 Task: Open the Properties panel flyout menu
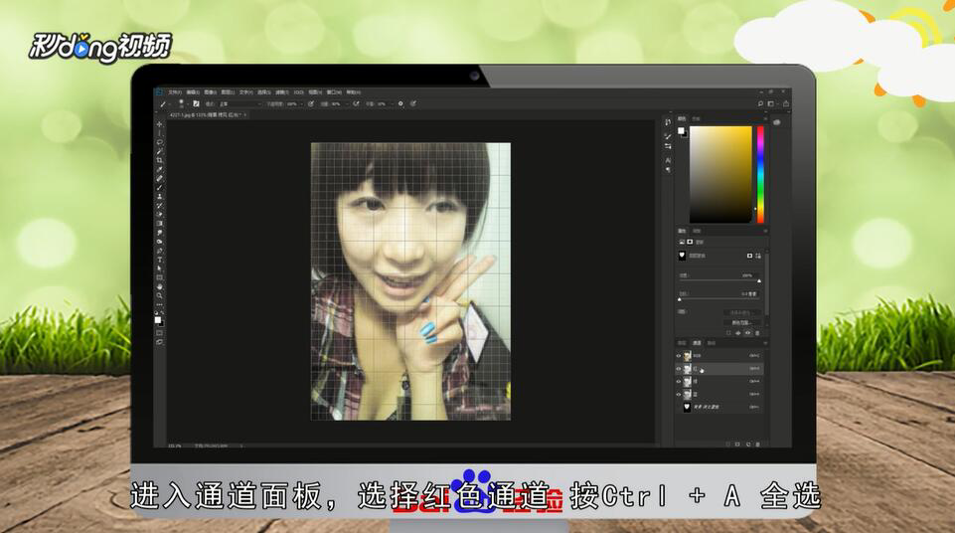click(x=765, y=231)
